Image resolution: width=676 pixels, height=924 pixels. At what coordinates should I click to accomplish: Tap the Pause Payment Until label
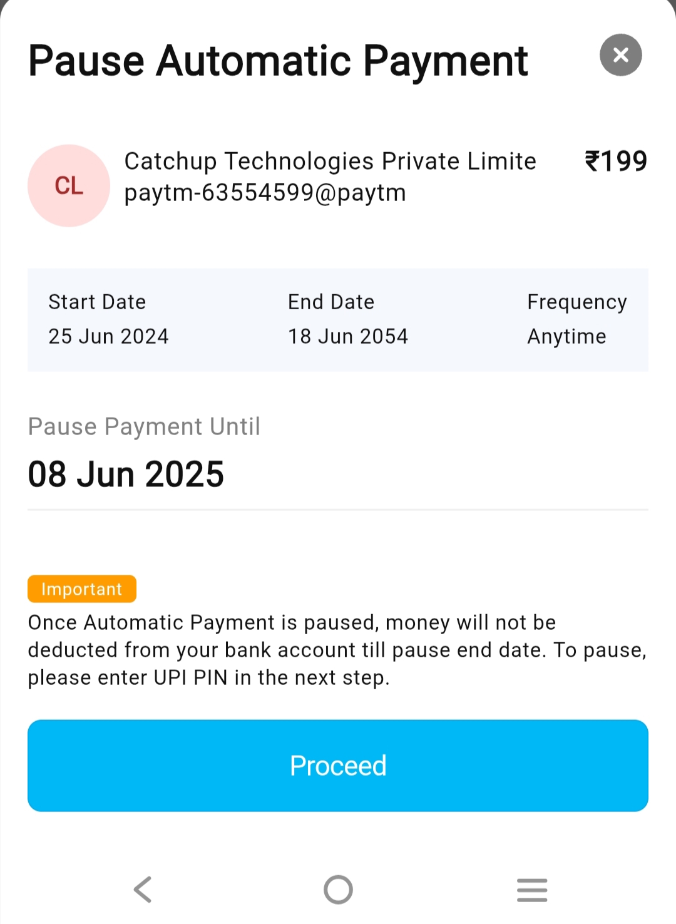[144, 427]
